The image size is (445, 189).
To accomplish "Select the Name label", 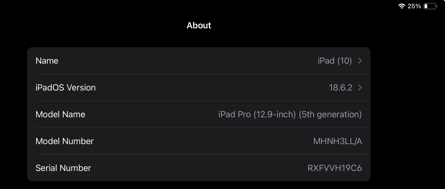I will pos(47,61).
